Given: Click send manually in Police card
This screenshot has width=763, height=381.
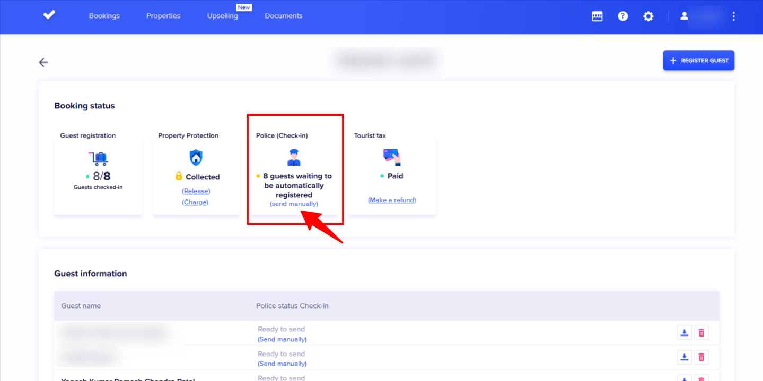Looking at the screenshot, I should 294,204.
